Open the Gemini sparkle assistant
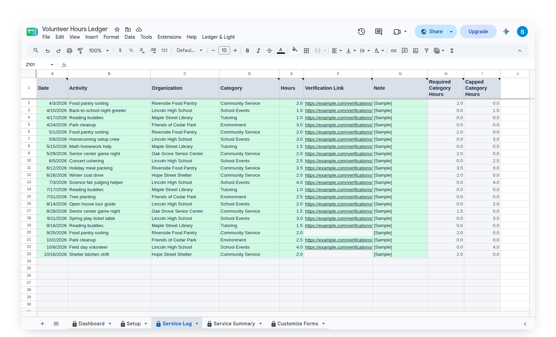556x337 pixels. coord(506,32)
